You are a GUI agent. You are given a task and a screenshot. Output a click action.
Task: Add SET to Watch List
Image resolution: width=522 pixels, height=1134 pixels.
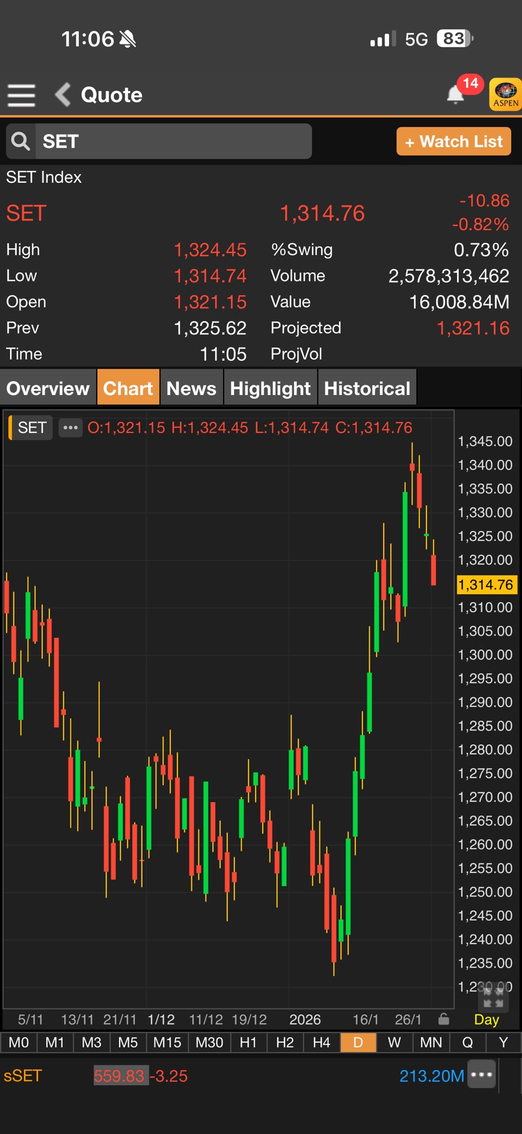click(453, 142)
